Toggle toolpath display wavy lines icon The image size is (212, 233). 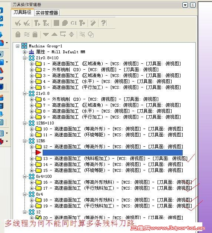point(27,34)
